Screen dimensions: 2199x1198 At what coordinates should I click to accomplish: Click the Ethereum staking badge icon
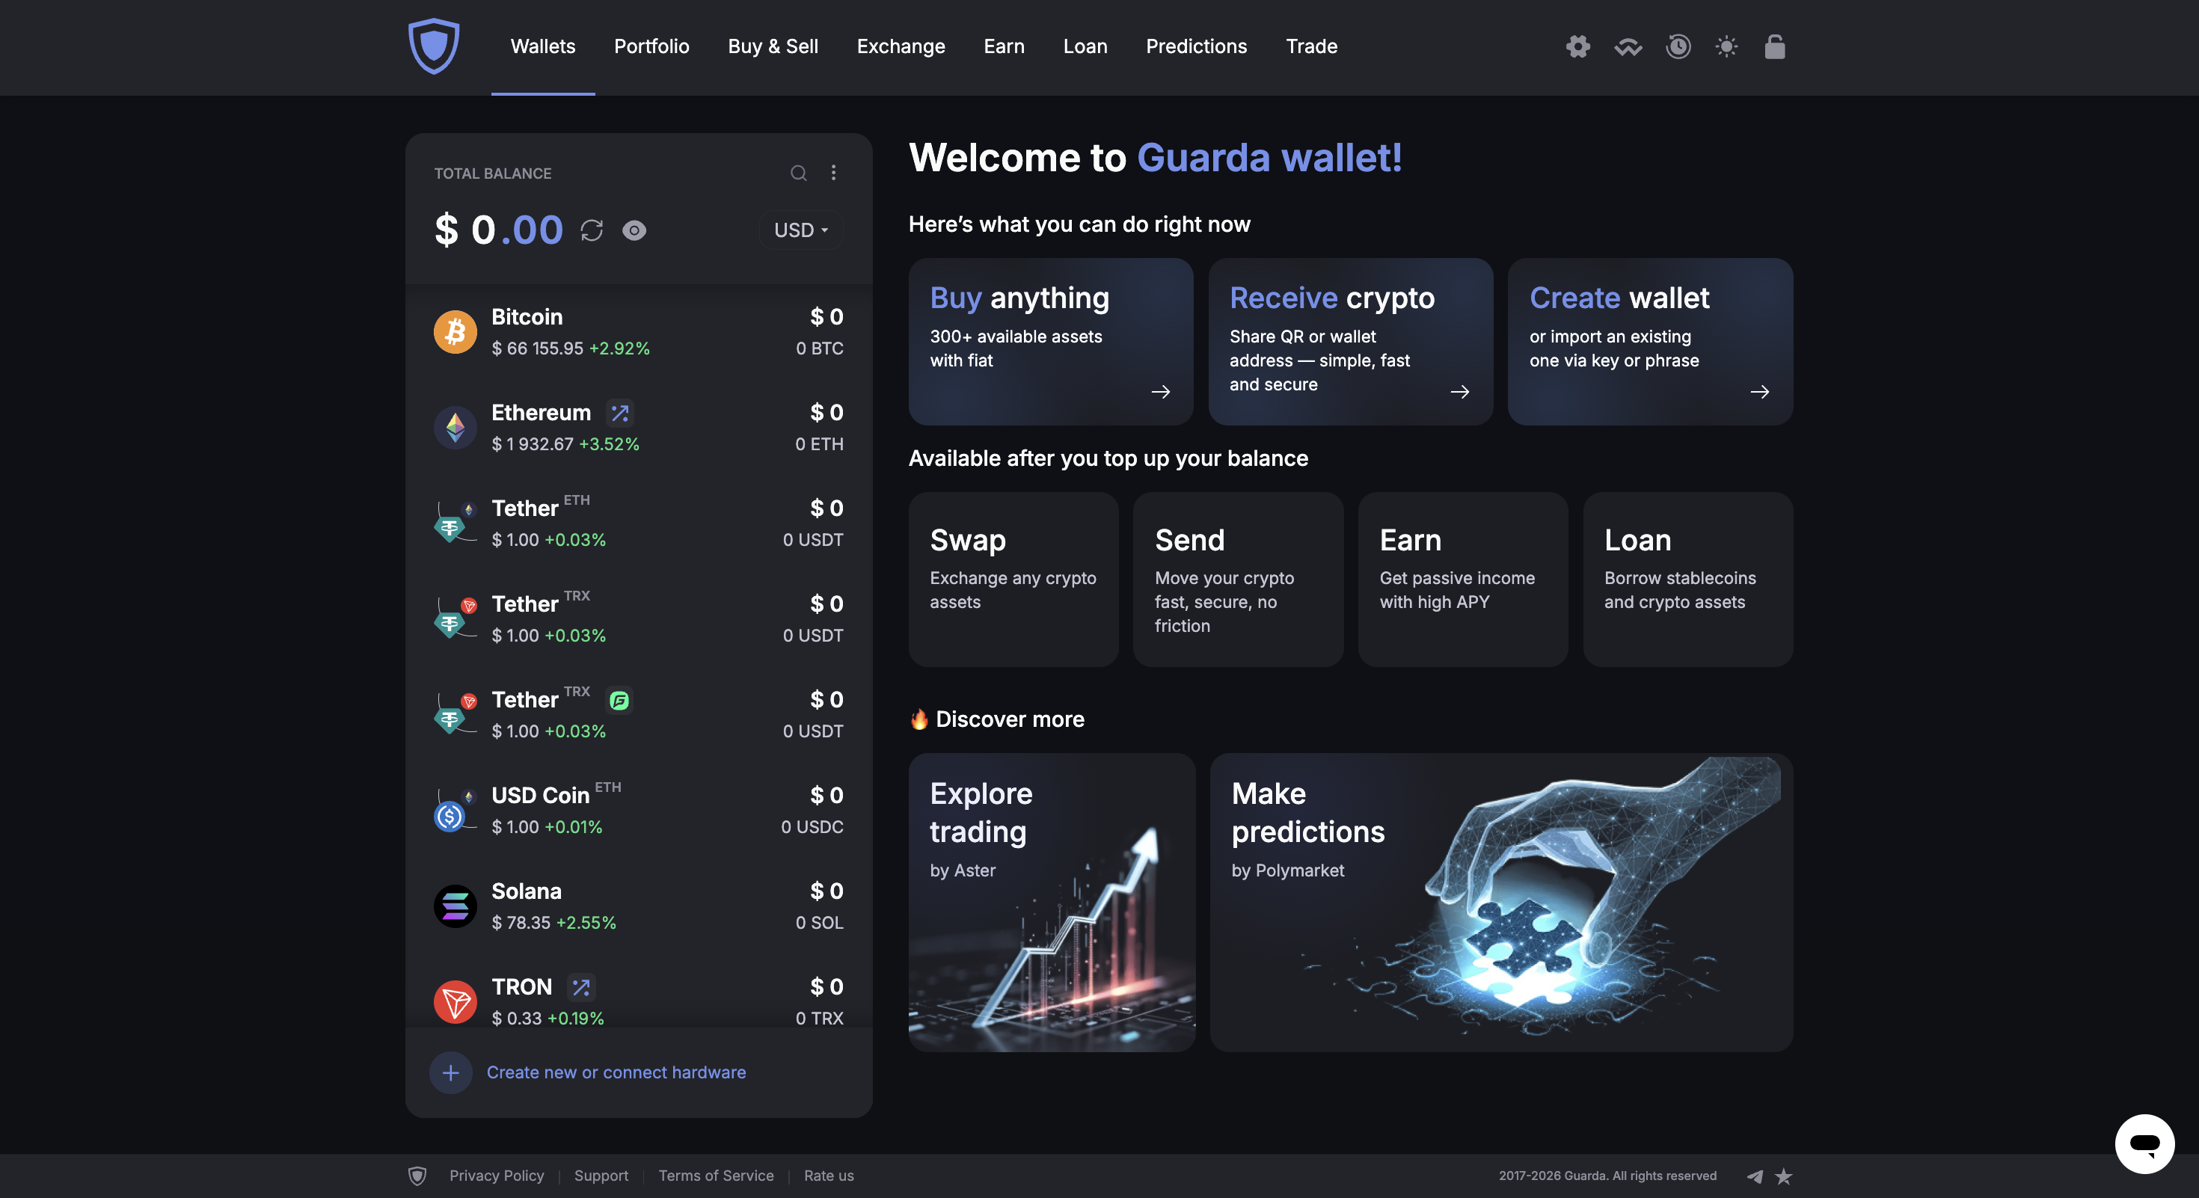620,413
